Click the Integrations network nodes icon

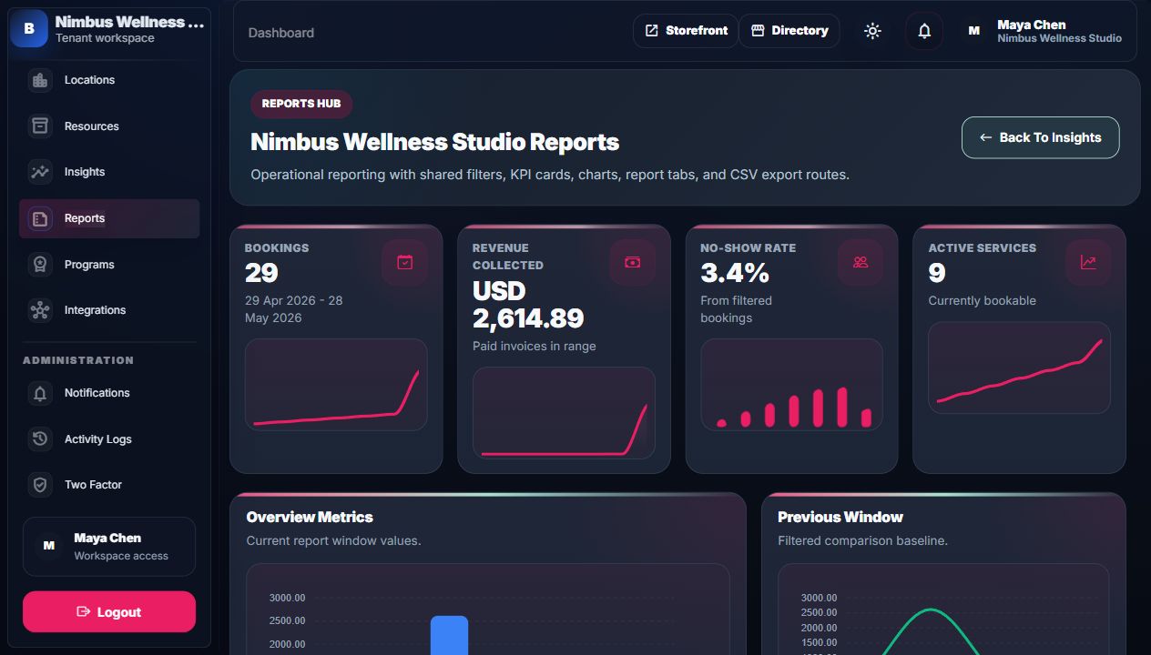[x=40, y=310]
